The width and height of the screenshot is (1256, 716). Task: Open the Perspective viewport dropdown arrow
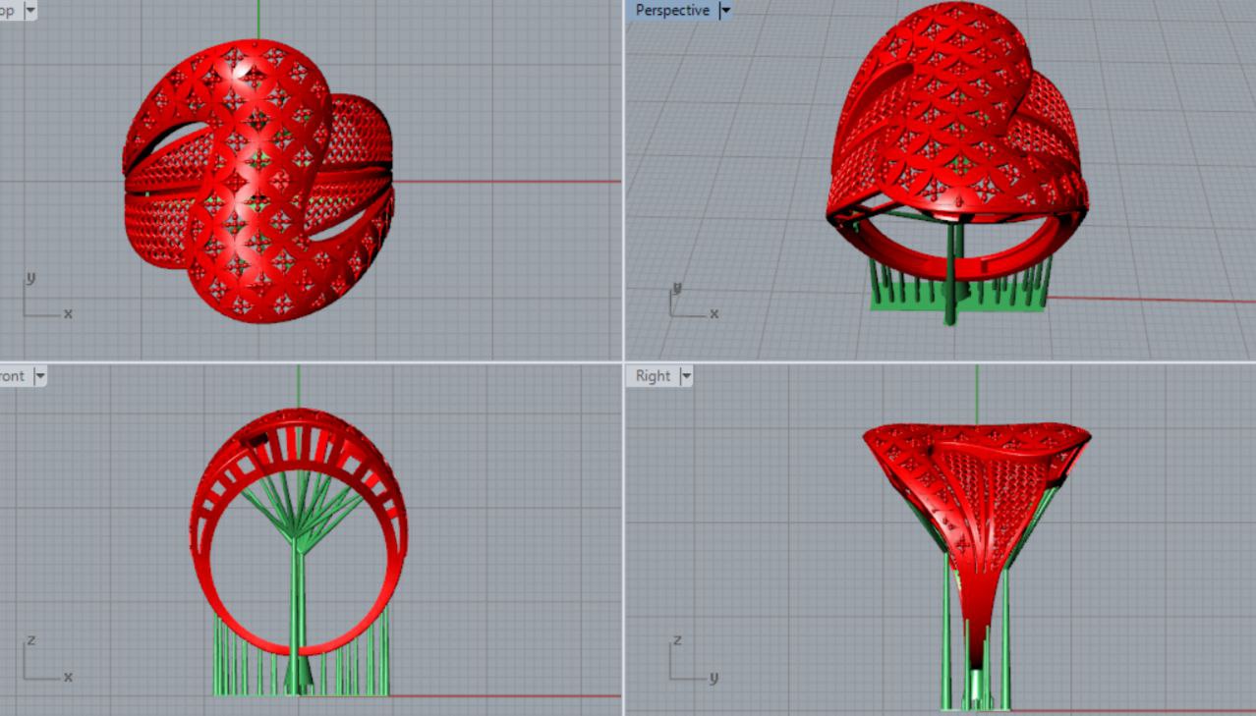pyautogui.click(x=725, y=11)
